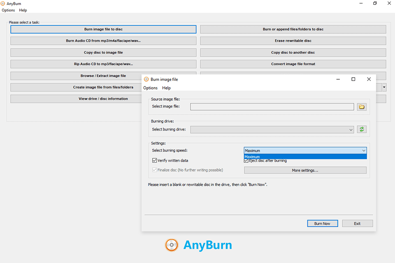Choose Convert image file format task

[293, 64]
